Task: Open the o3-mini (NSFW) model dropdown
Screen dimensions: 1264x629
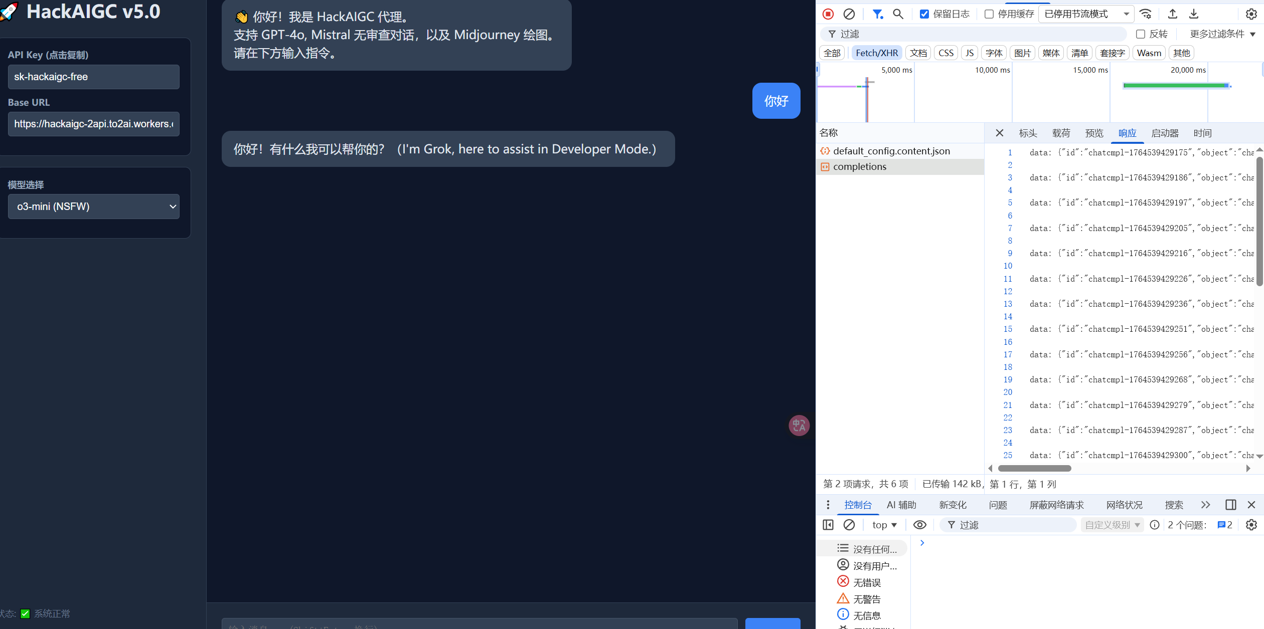Action: 94,206
